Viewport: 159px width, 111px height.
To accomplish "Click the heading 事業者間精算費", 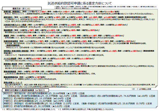I will point(10,72).
